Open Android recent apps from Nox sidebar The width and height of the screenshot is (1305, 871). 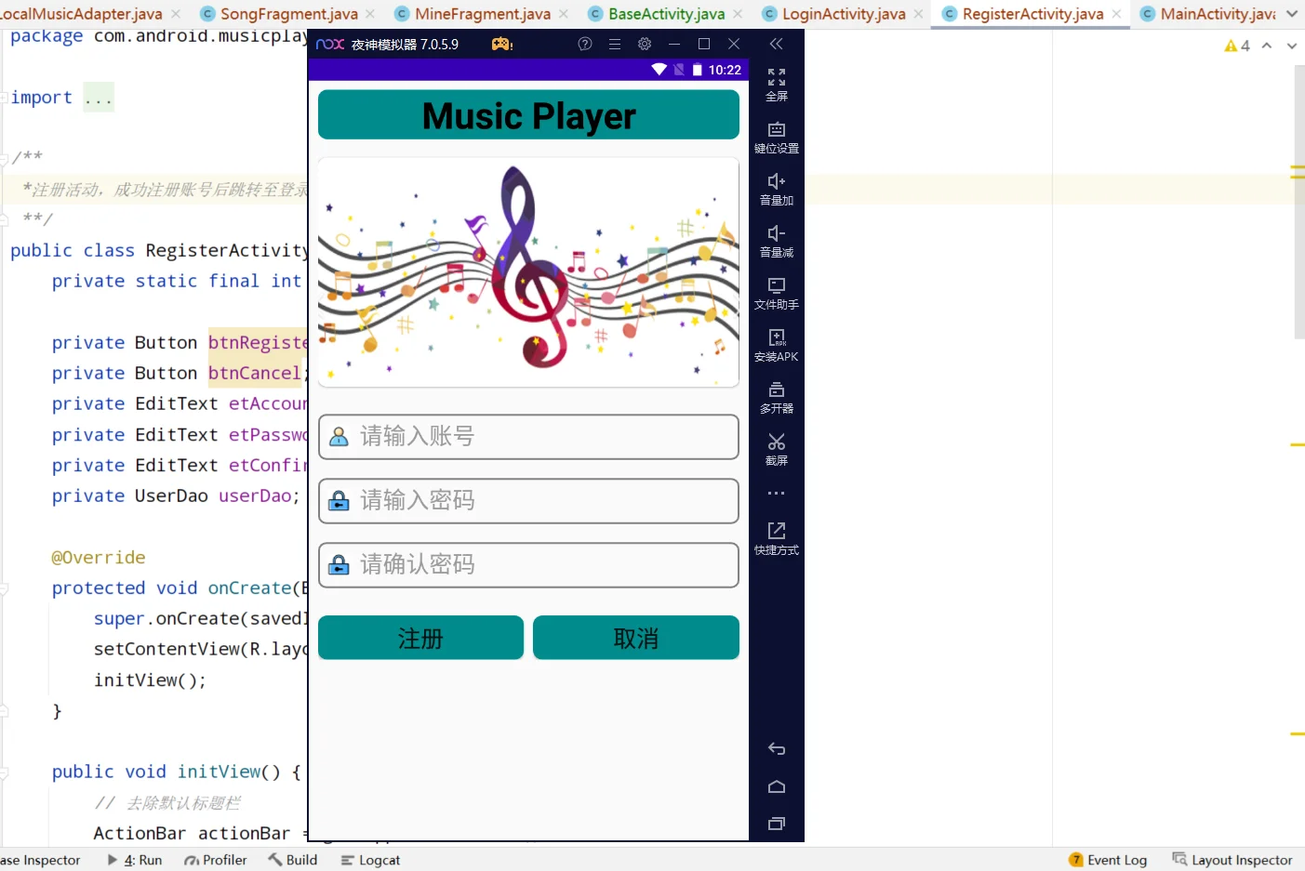pyautogui.click(x=777, y=824)
